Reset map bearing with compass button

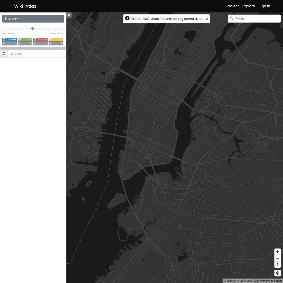click(277, 265)
